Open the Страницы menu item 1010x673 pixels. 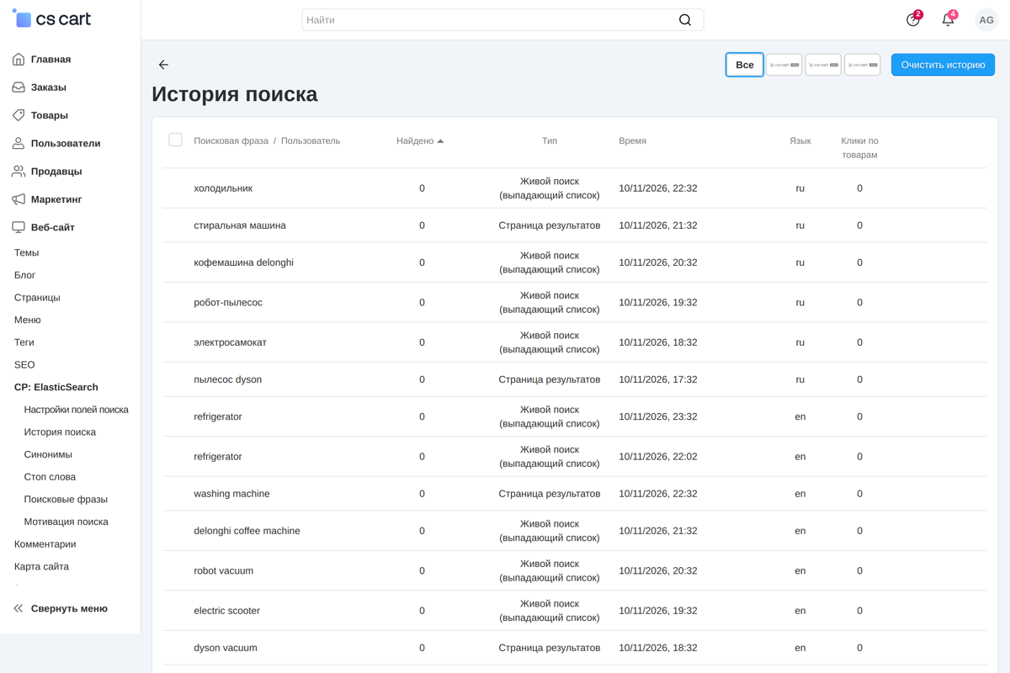(37, 298)
